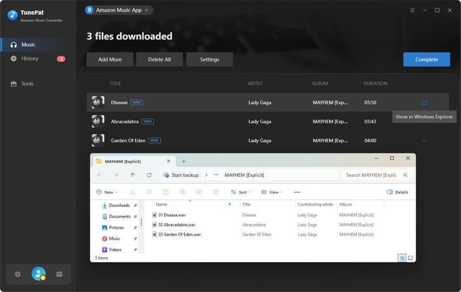Open the Tools section in sidebar

(27, 84)
